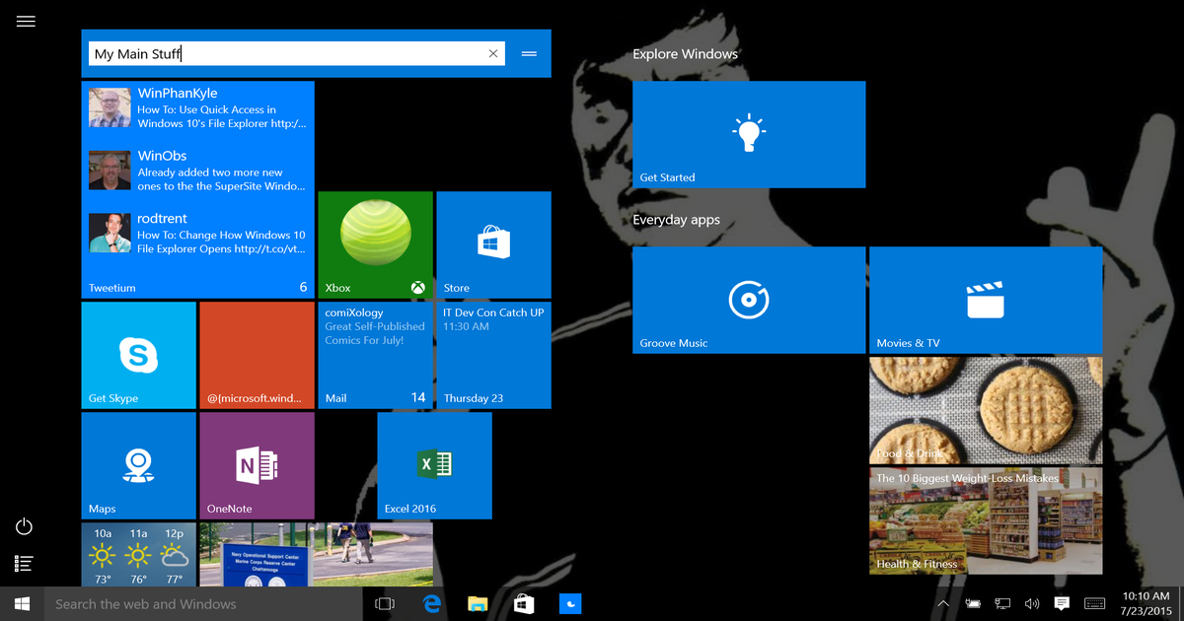
Task: Open the Start hamburger menu
Action: click(x=26, y=21)
